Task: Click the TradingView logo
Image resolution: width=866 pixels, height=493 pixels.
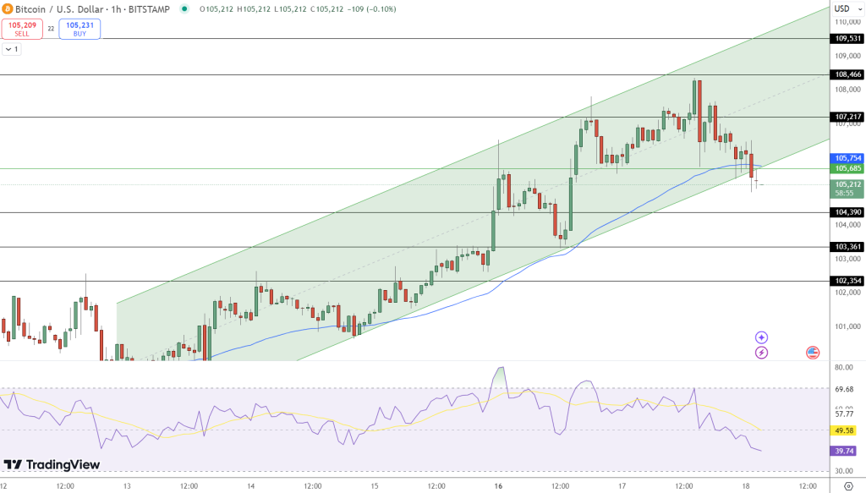Action: pyautogui.click(x=52, y=465)
